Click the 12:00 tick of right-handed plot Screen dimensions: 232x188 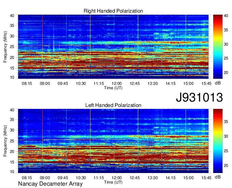click(117, 83)
